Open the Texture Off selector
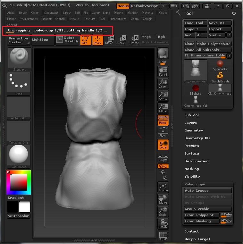This screenshot has width=243, height=244. click(x=19, y=132)
